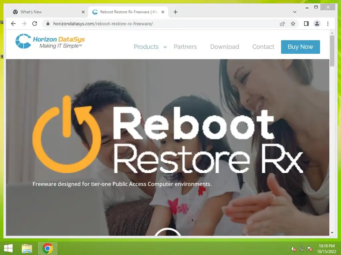Open the Action Center flag icon
Screen dimensions: 341x255
click(310, 249)
